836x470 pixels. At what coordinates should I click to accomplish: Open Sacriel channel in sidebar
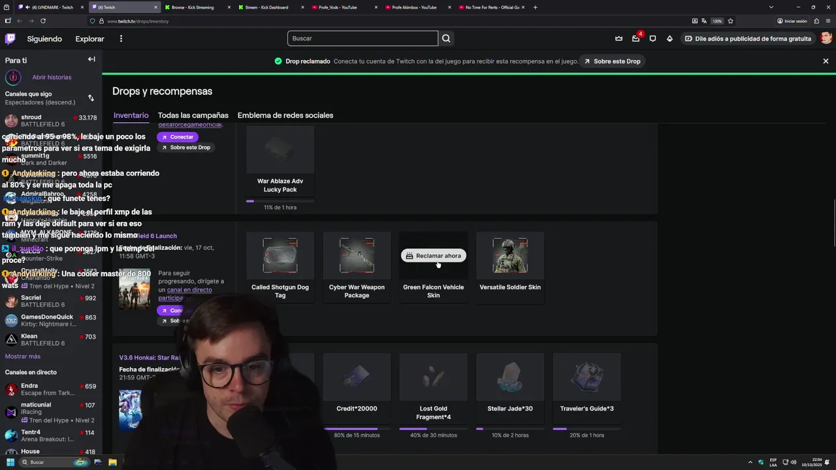pos(51,301)
